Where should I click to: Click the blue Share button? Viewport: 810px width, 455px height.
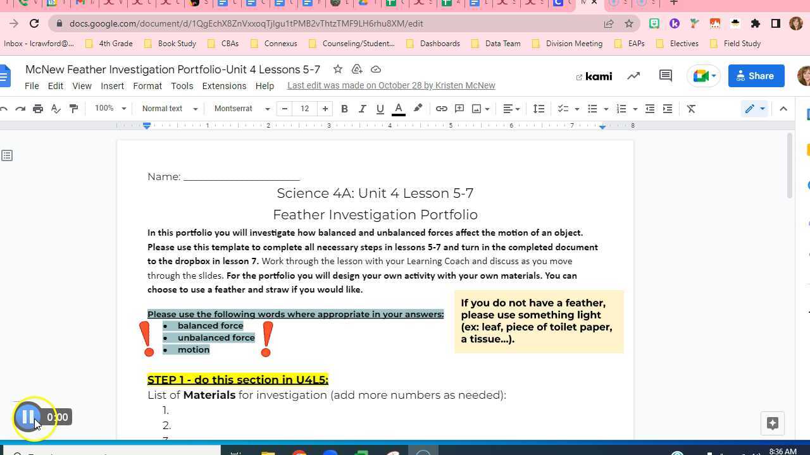click(x=756, y=76)
